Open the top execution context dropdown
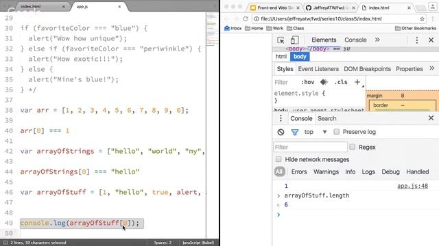 point(316,132)
